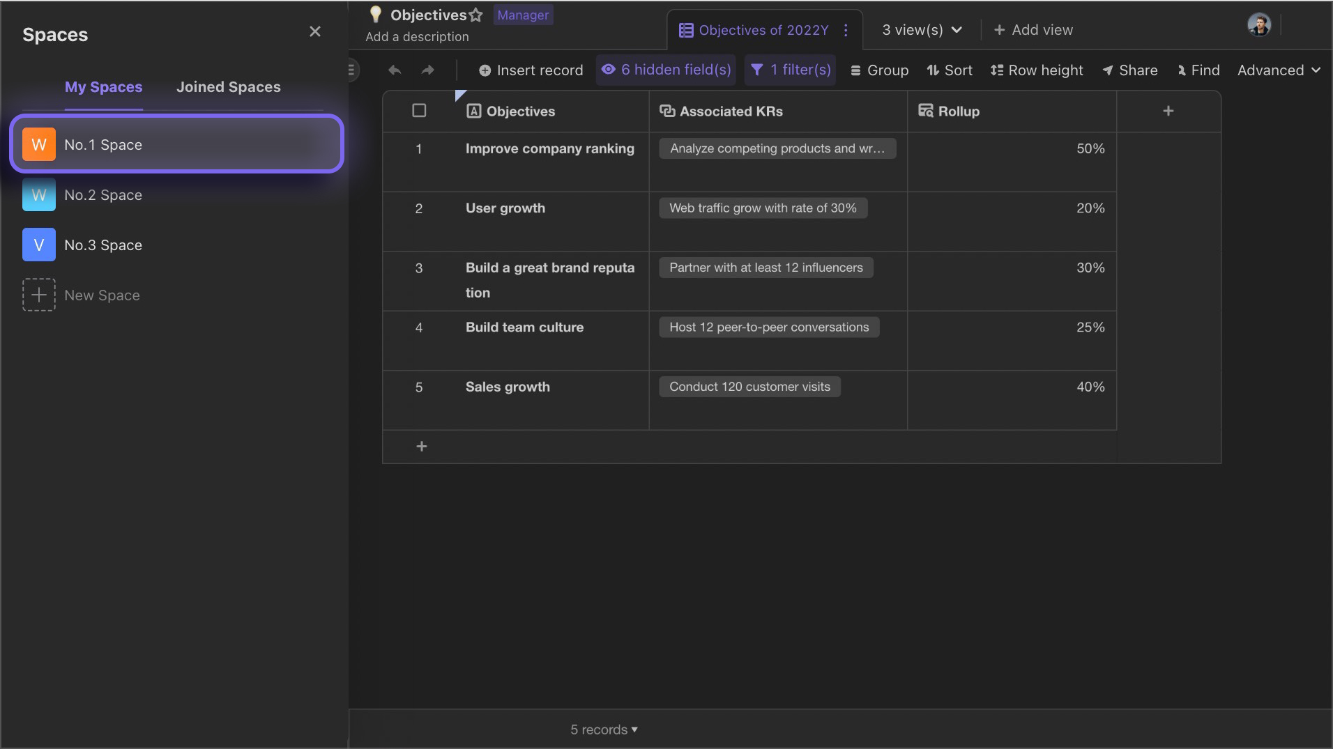This screenshot has width=1333, height=749.
Task: Click the dashed plus icon for New Space
Action: tap(39, 295)
